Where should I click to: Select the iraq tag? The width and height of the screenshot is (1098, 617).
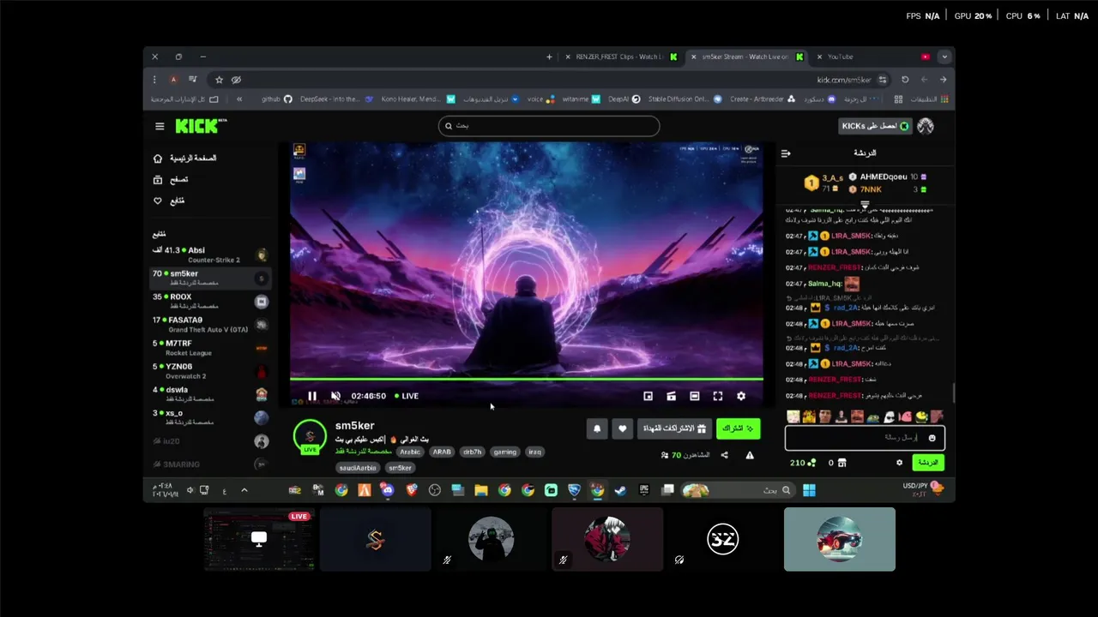coord(534,452)
